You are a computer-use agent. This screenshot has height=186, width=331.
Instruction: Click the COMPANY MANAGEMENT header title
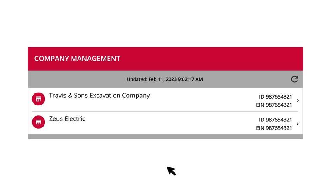pyautogui.click(x=77, y=59)
